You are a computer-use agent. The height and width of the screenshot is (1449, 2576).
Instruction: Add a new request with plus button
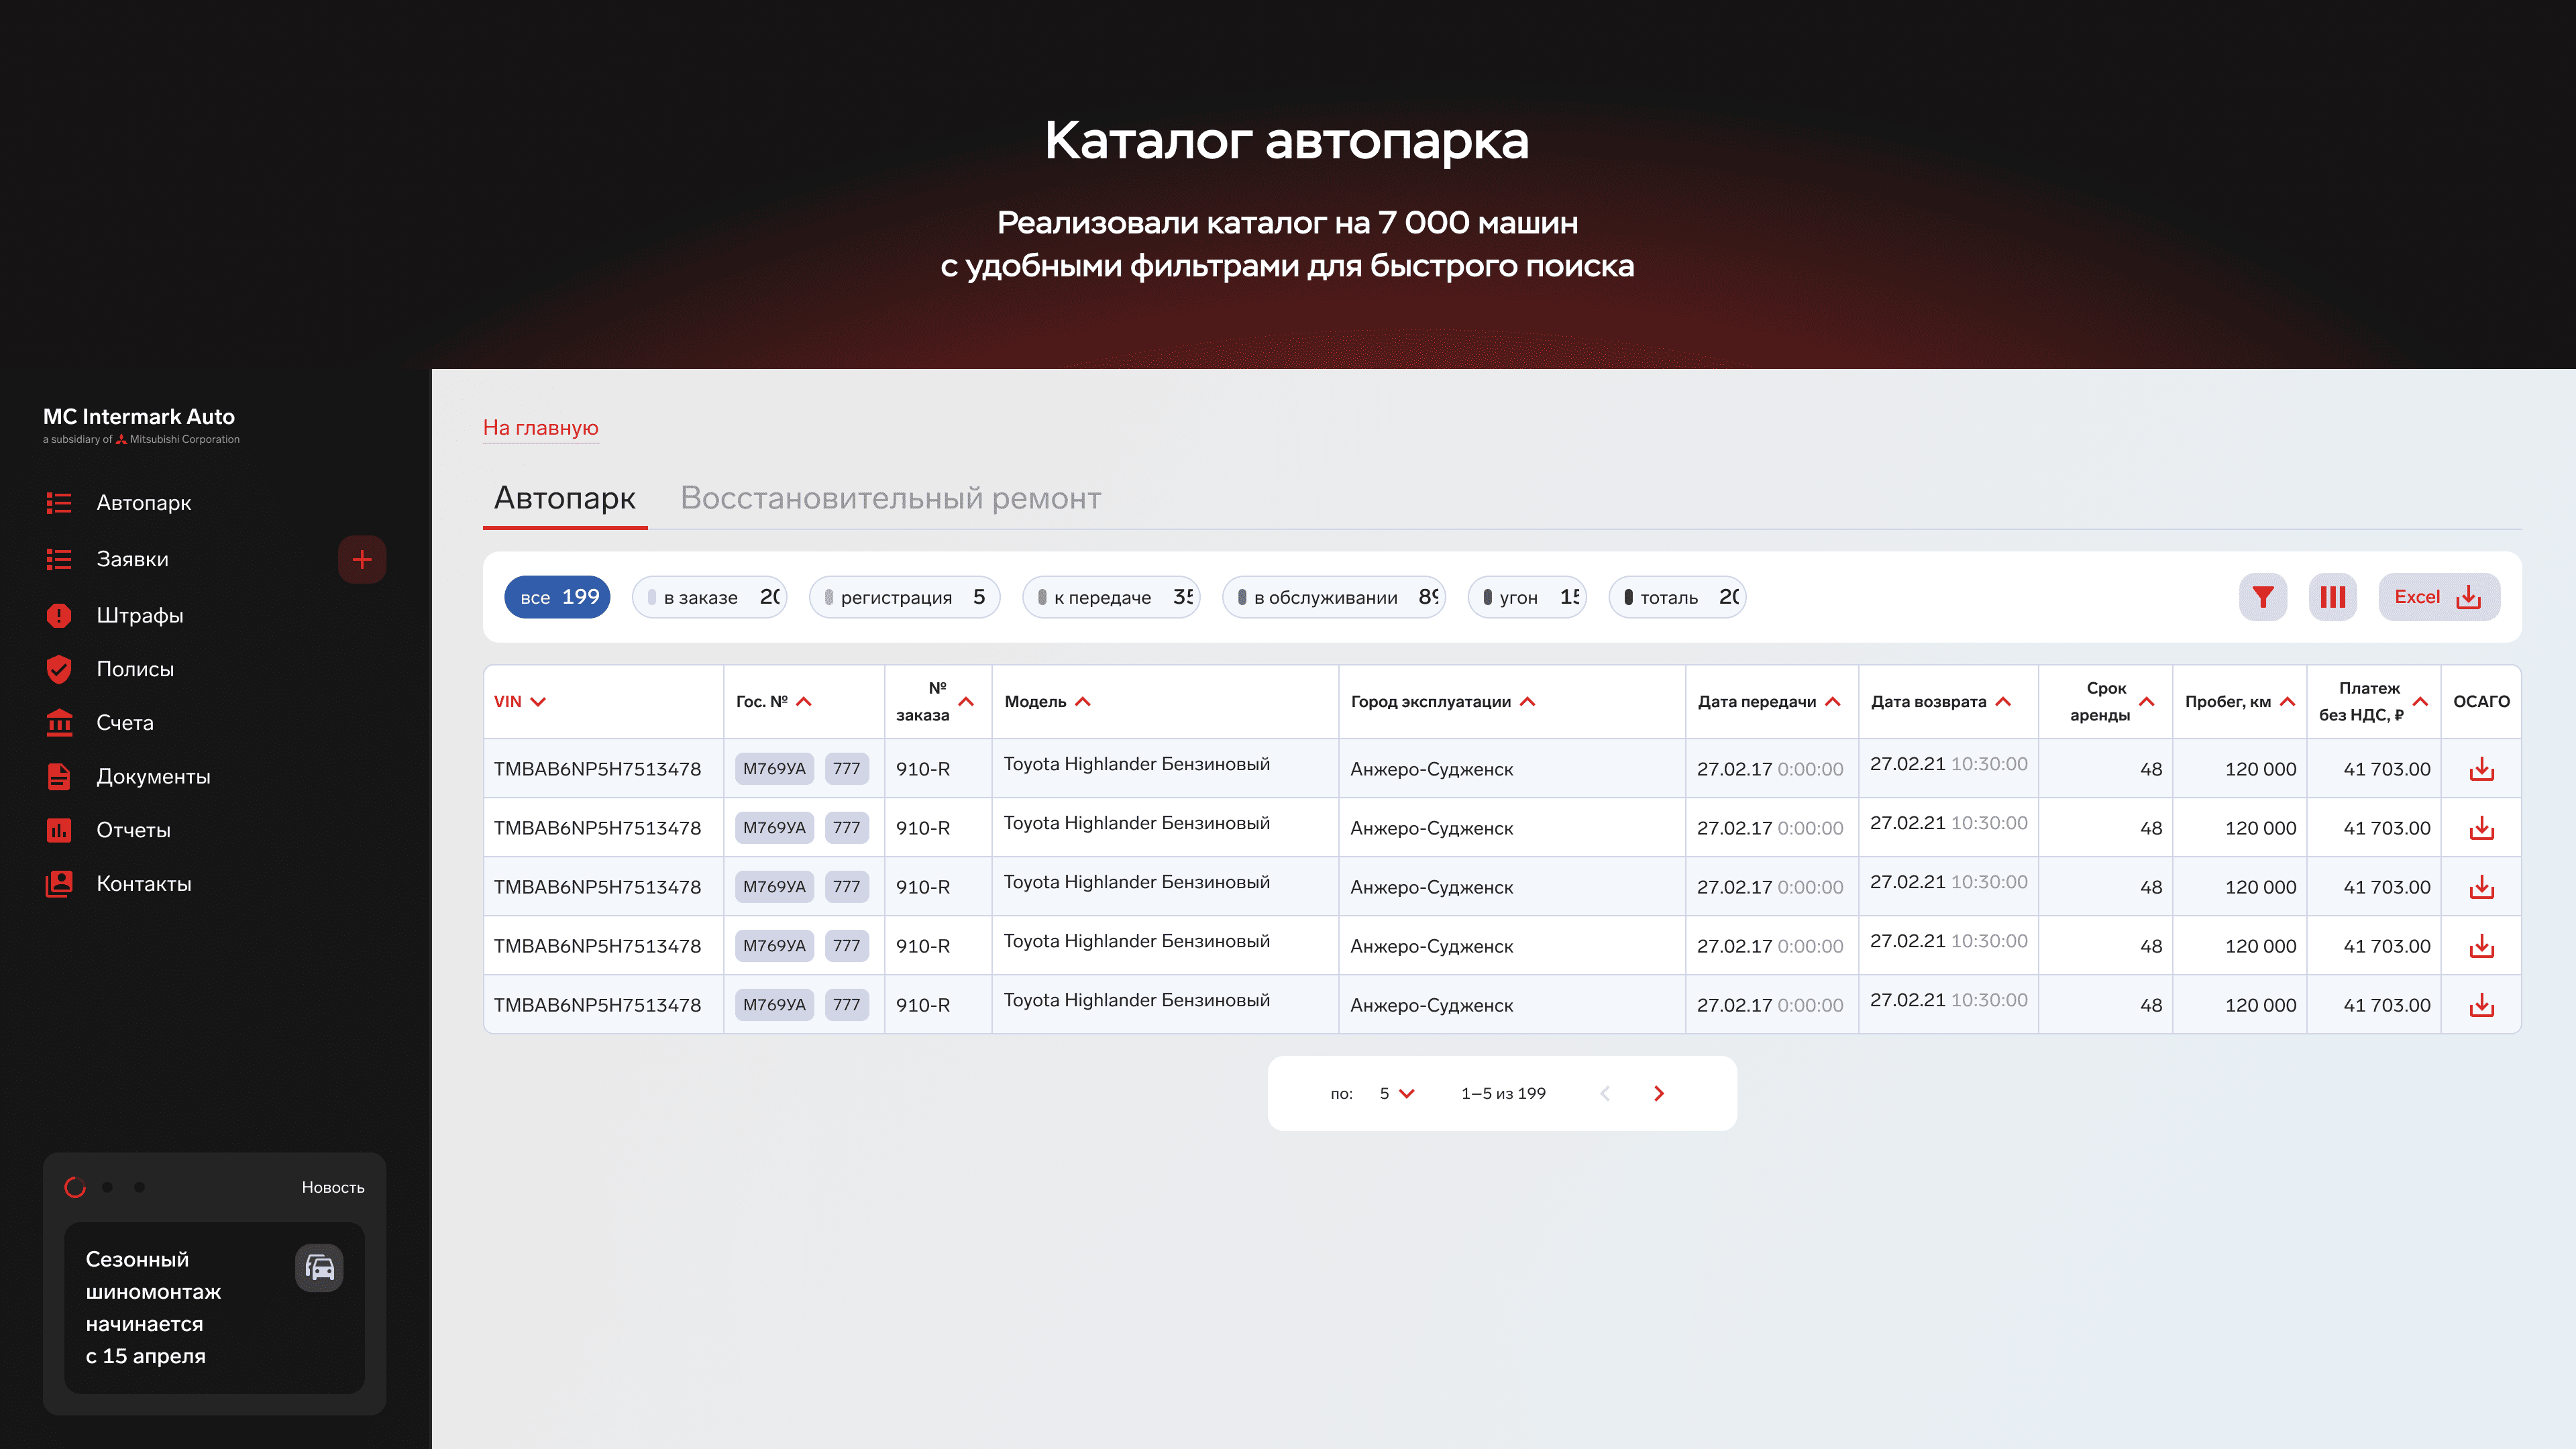(x=362, y=559)
